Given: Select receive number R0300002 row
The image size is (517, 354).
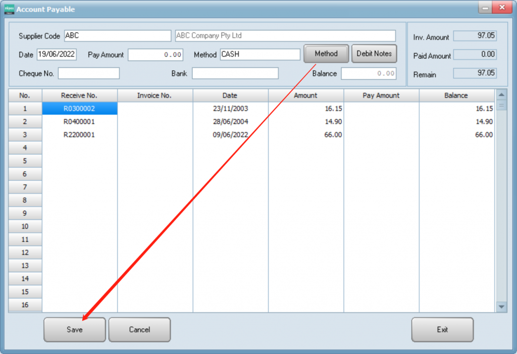Looking at the screenshot, I should 79,109.
